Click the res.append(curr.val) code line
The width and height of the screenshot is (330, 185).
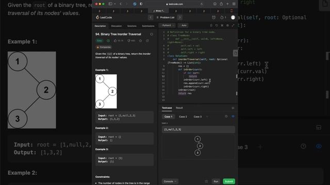tap(196, 83)
